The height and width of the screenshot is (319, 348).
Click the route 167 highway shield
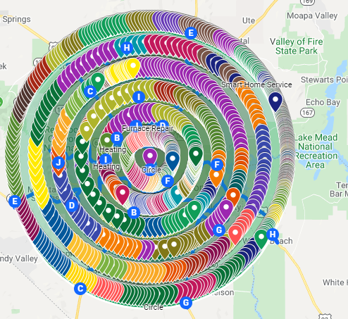307,113
